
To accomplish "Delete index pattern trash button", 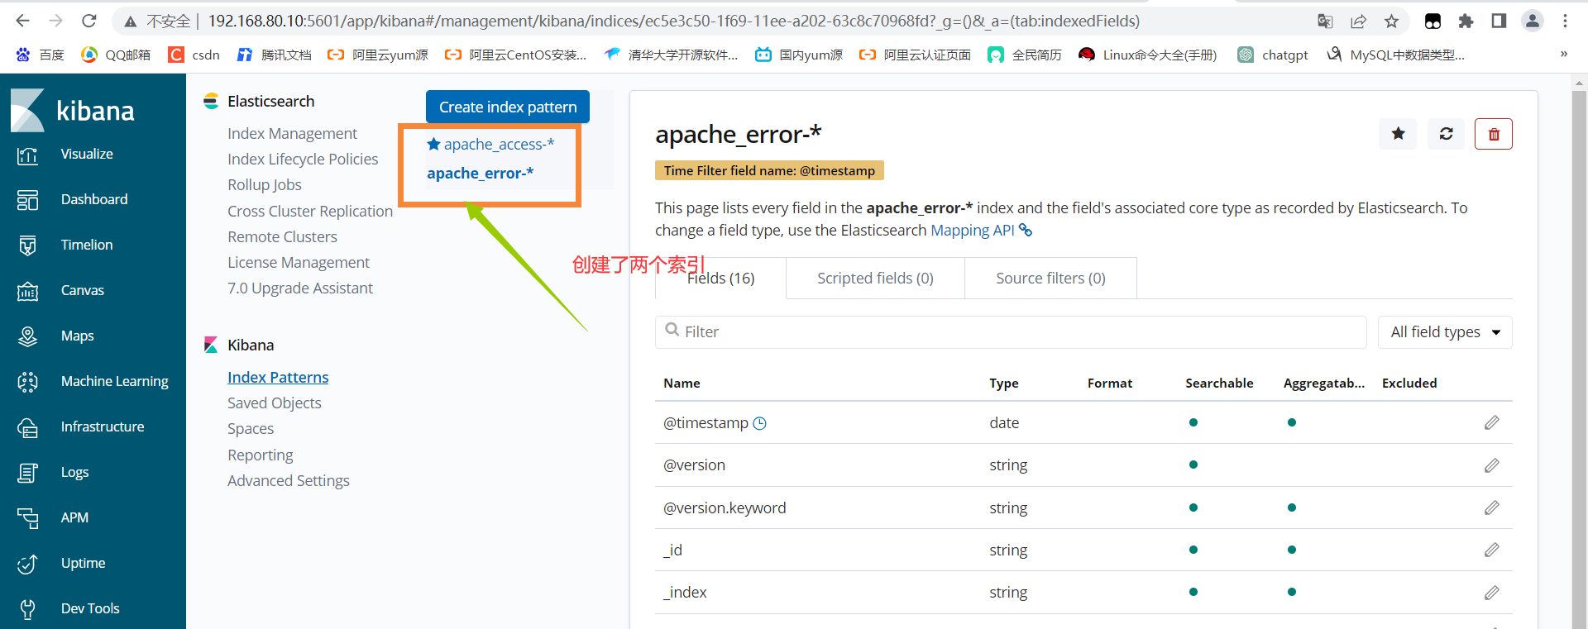I will [x=1494, y=134].
